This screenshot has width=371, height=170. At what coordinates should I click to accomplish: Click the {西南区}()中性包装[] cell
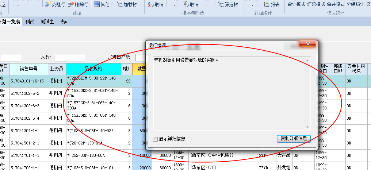pos(223,155)
